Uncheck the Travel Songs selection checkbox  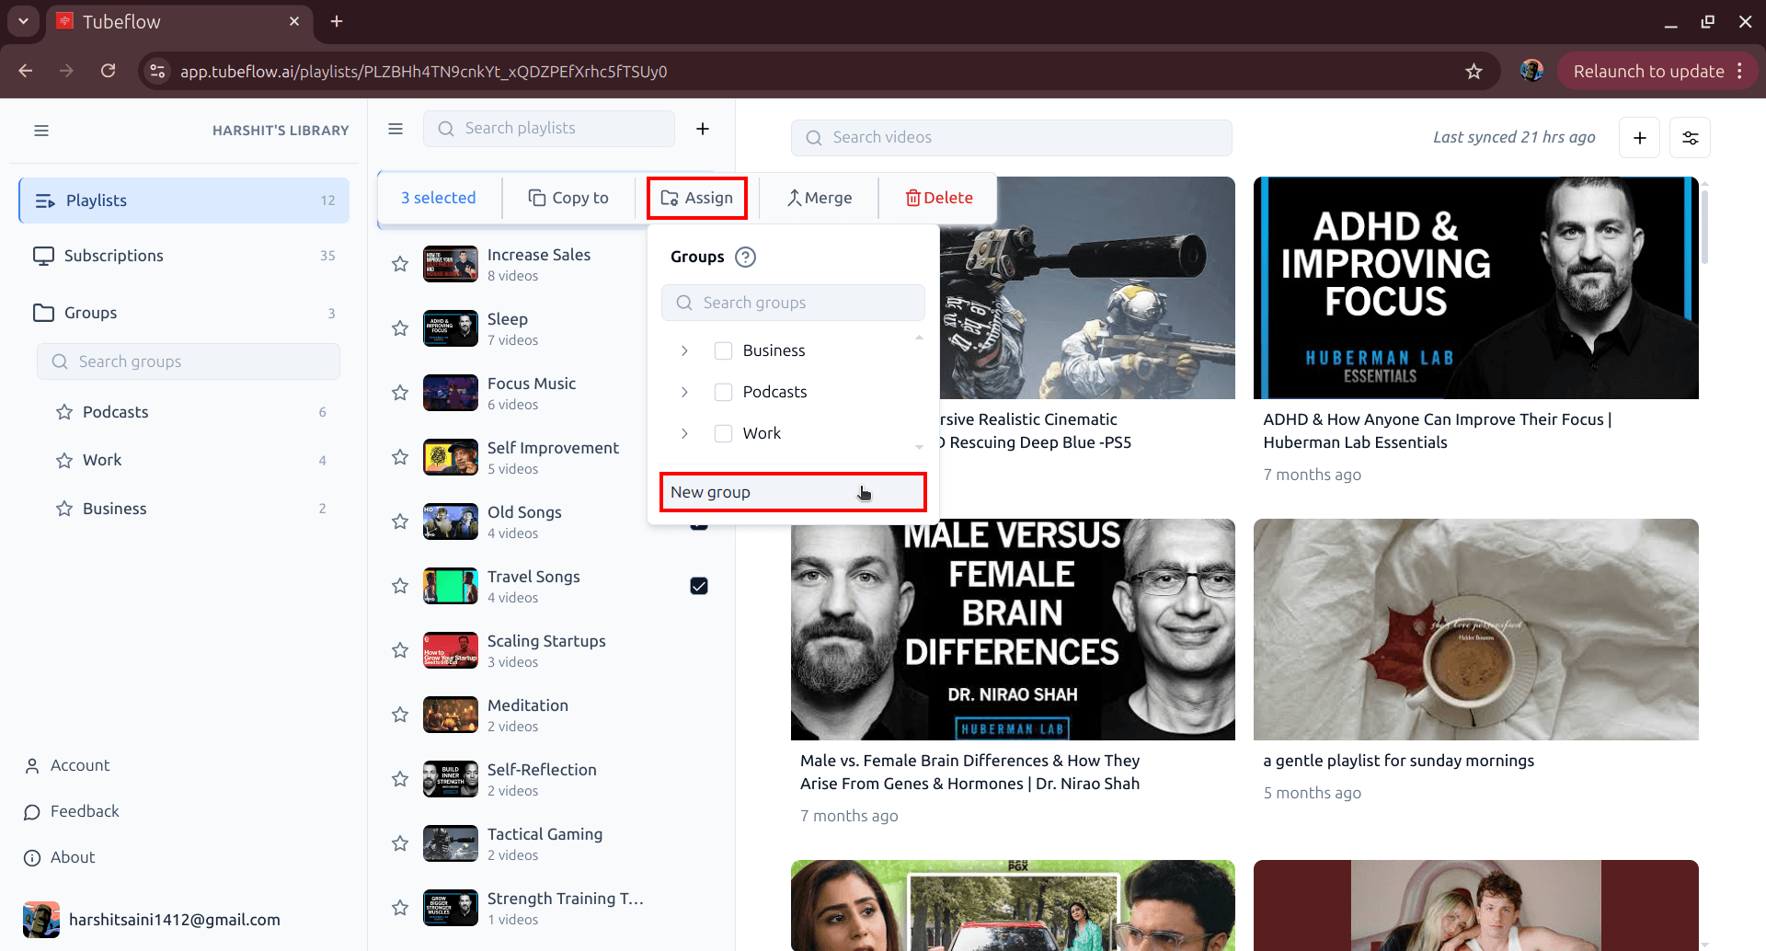click(x=699, y=585)
